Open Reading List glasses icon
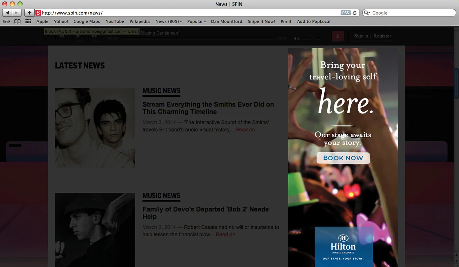459x267 pixels. [6, 21]
